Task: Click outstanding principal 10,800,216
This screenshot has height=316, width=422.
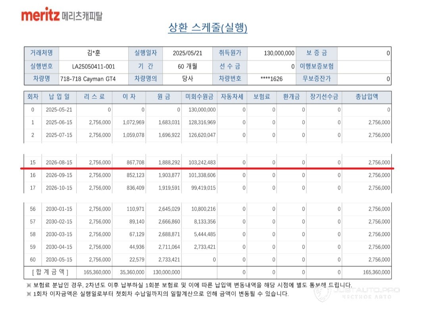Action: pos(203,209)
